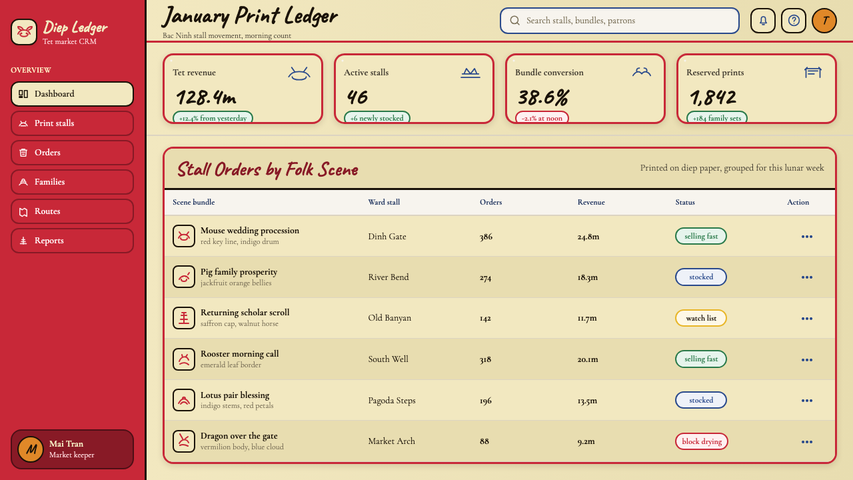The image size is (853, 480).
Task: Click the block drying status badge
Action: click(702, 441)
